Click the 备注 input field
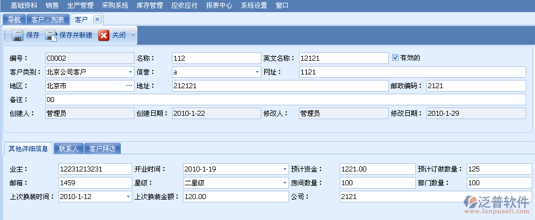 pos(286,100)
